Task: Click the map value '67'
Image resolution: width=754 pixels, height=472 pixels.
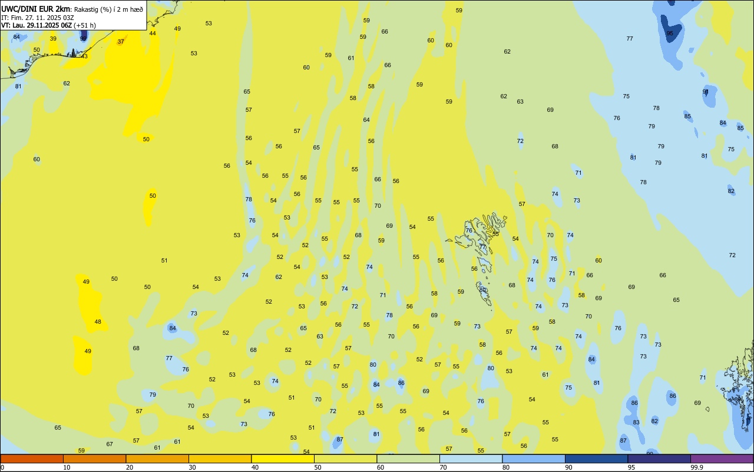Action: [110, 444]
